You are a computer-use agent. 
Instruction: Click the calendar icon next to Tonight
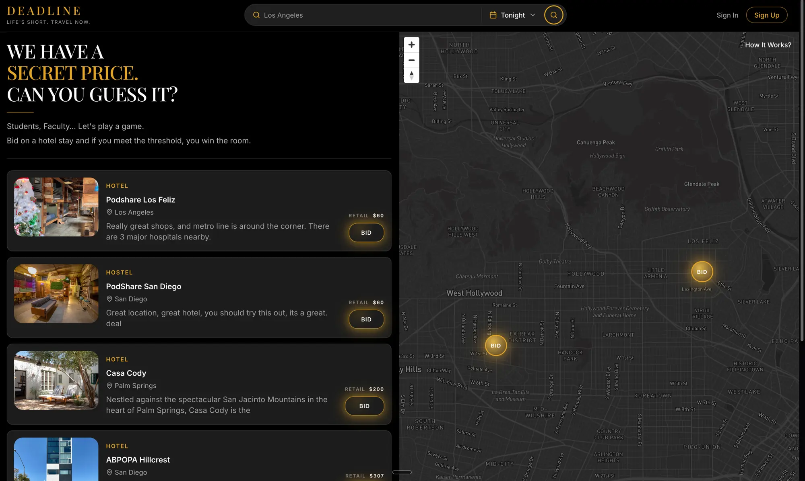pyautogui.click(x=493, y=15)
